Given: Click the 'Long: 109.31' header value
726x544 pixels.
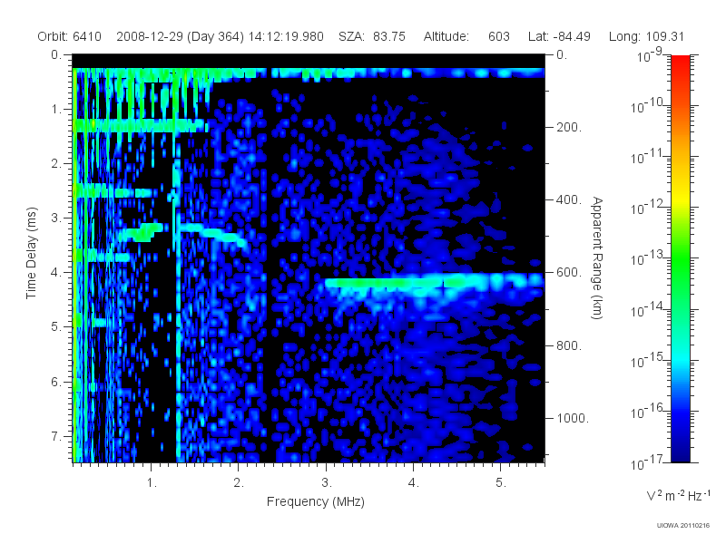Looking at the screenshot, I should pyautogui.click(x=646, y=36).
